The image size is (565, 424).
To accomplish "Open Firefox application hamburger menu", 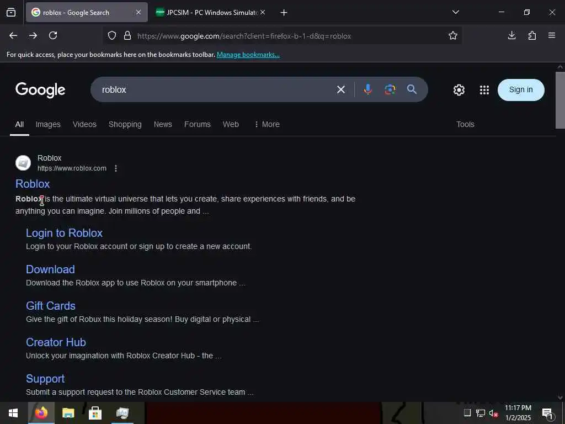I will [x=552, y=35].
